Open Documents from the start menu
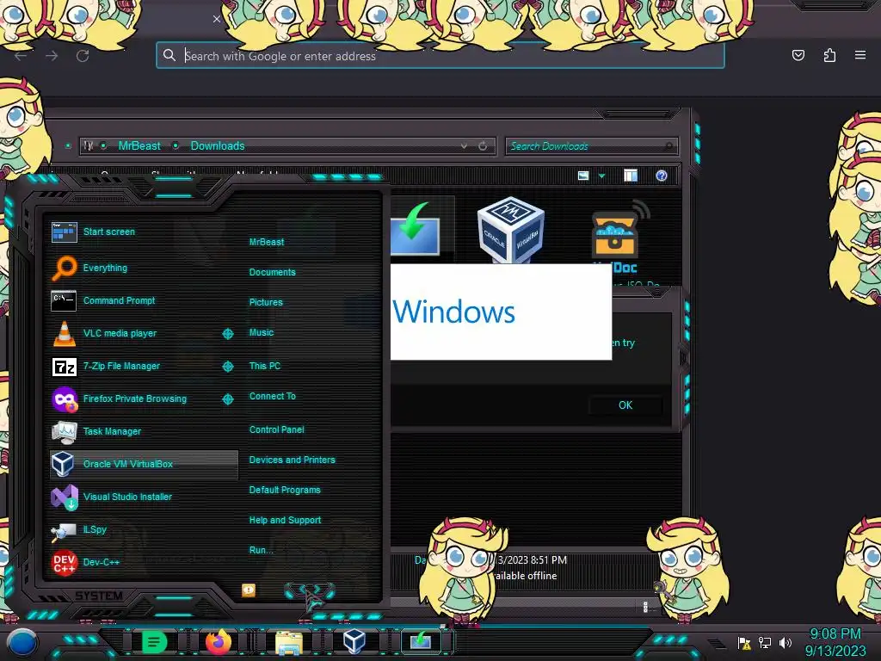Screen dimensions: 881x661 pyautogui.click(x=272, y=272)
